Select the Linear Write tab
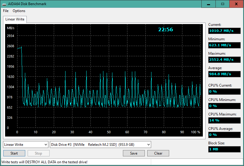The height and width of the screenshot is (166, 244). point(15,19)
